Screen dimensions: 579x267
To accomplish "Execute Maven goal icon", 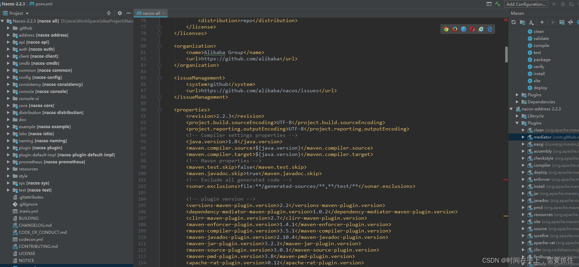I will [x=562, y=22].
